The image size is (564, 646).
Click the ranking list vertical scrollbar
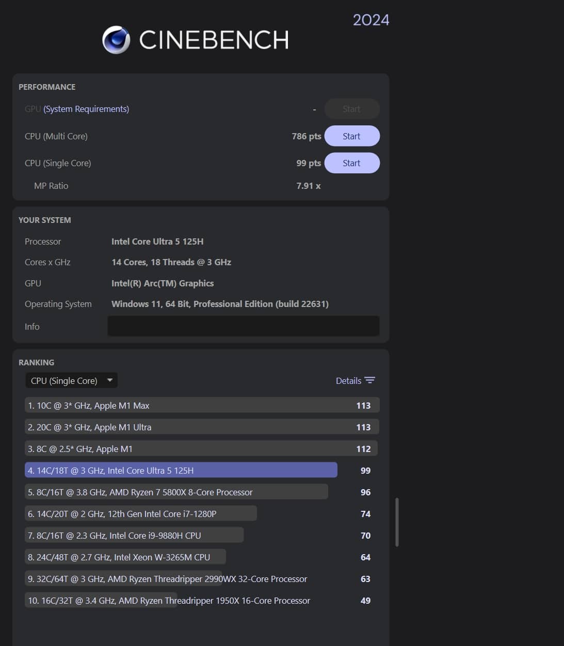tap(396, 522)
